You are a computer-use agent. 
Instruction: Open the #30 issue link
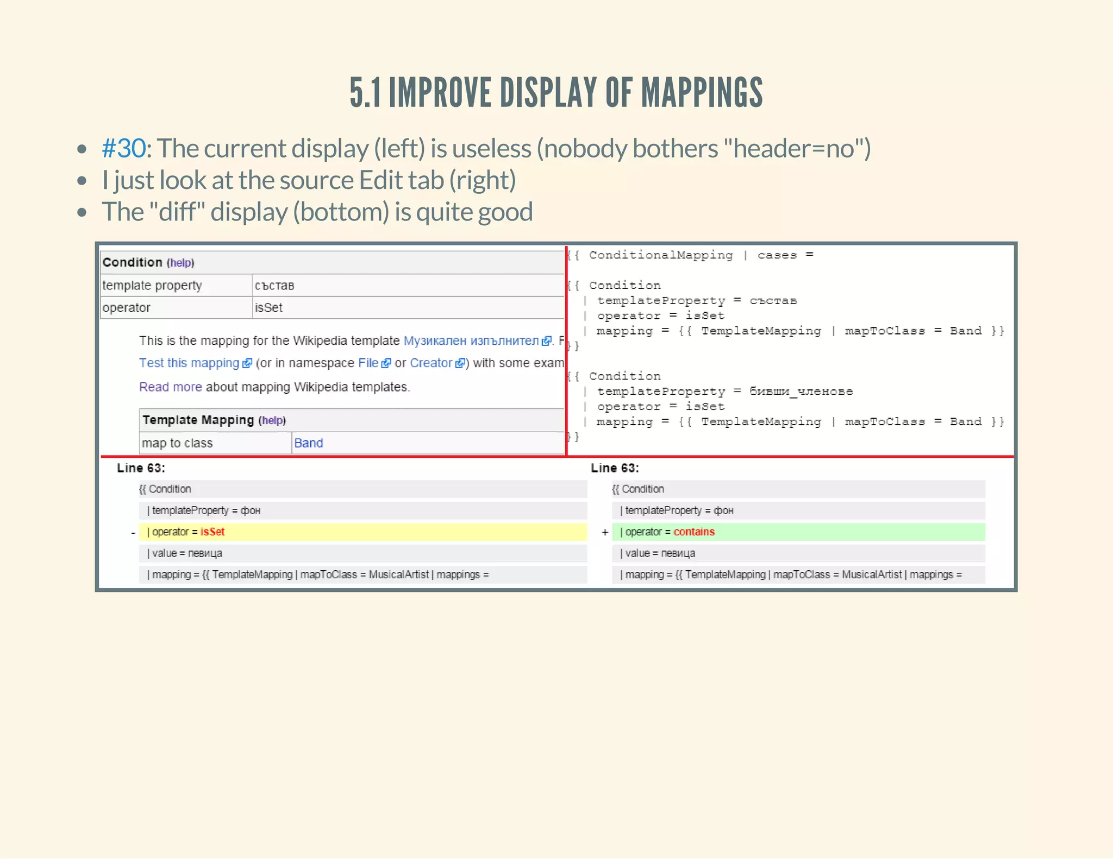pyautogui.click(x=124, y=148)
